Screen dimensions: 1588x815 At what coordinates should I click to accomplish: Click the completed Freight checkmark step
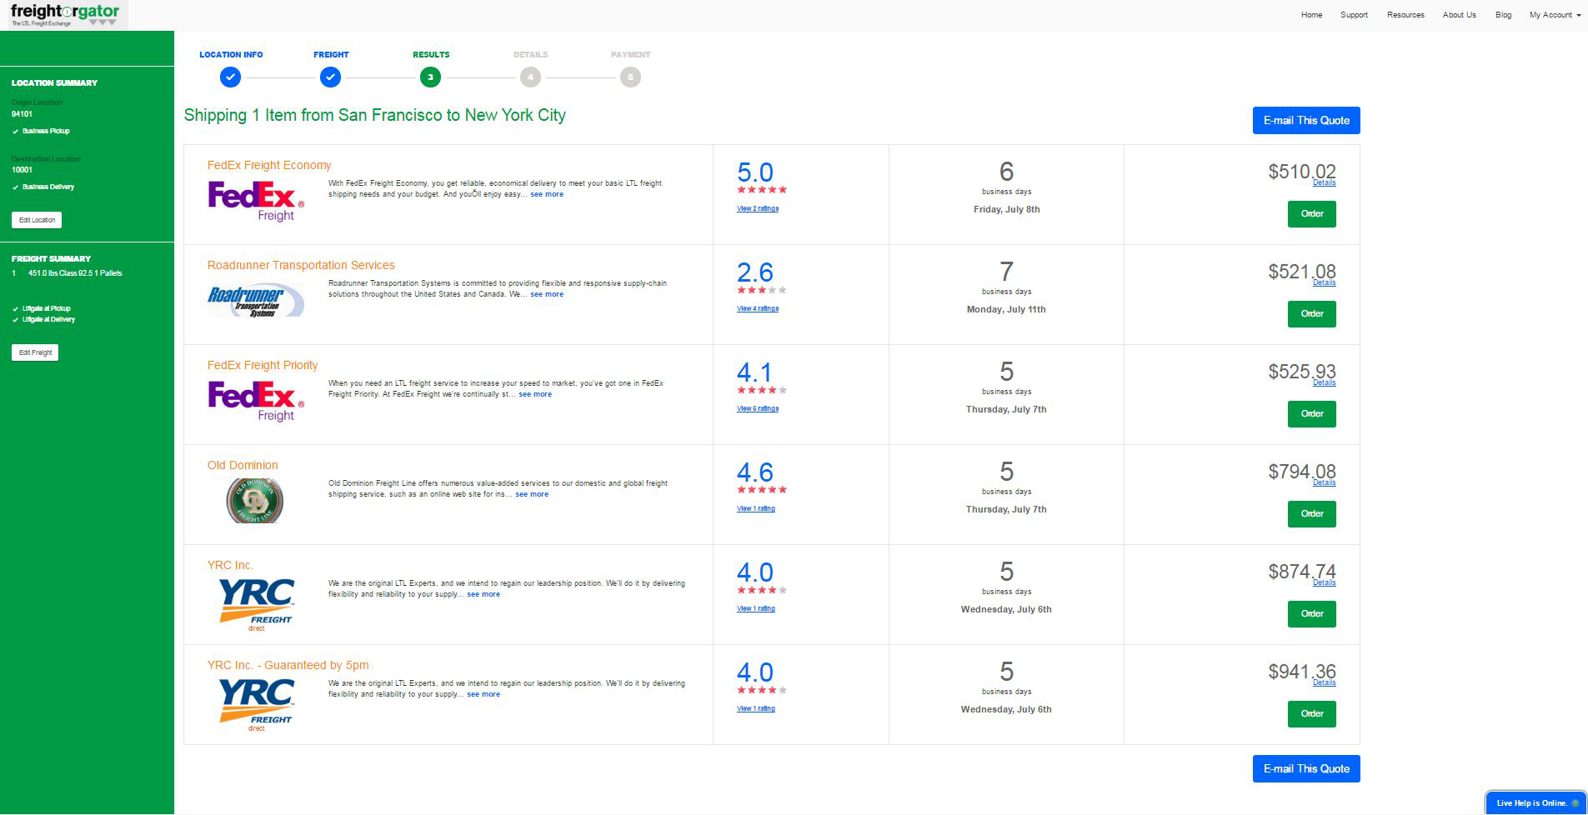pyautogui.click(x=330, y=77)
